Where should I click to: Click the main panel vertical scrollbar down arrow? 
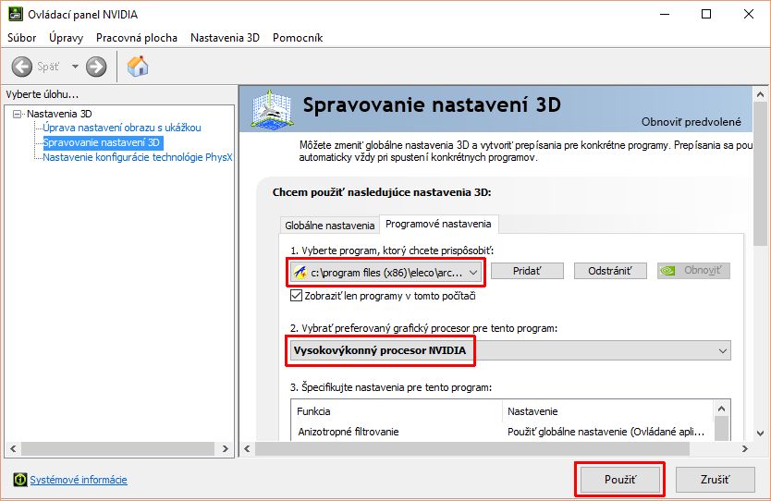click(760, 434)
